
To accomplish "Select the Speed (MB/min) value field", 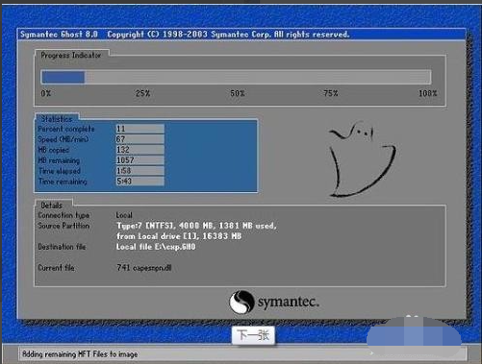I will click(140, 139).
